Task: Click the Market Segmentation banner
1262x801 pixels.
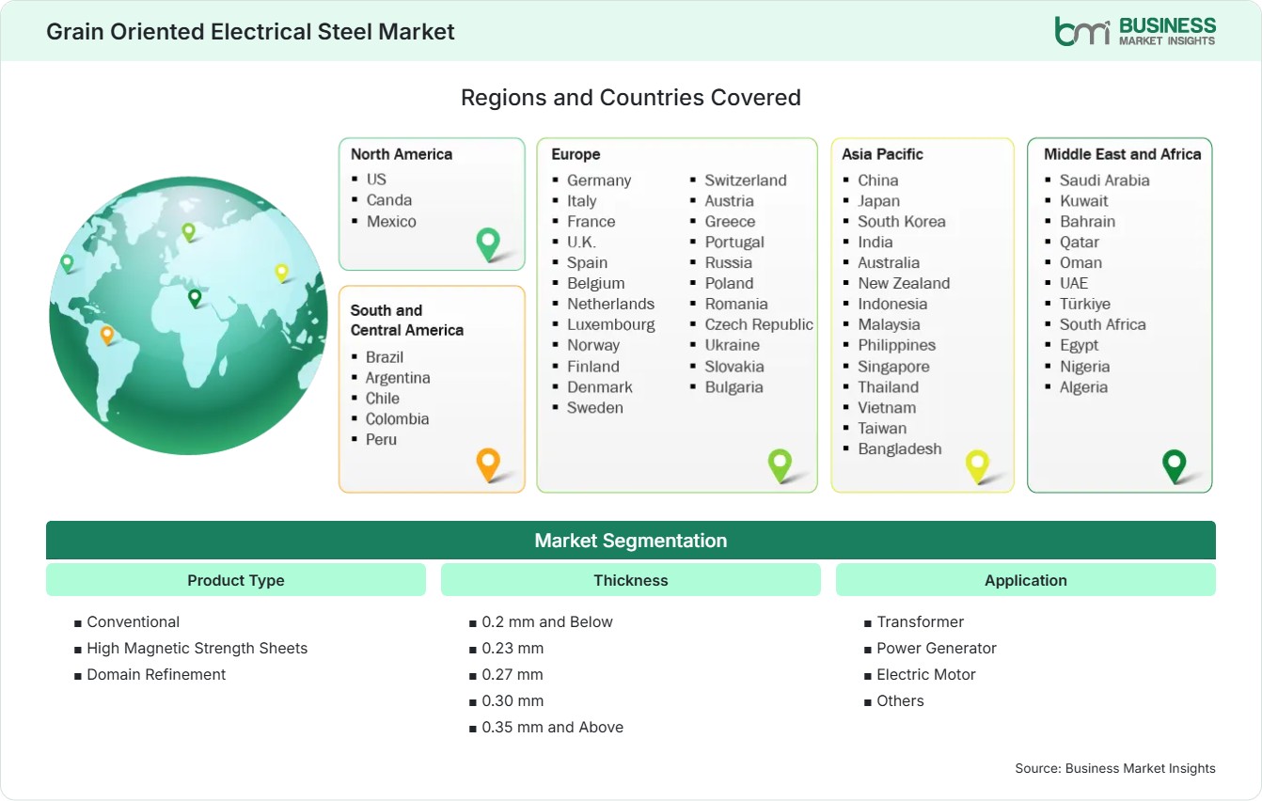Action: [631, 541]
